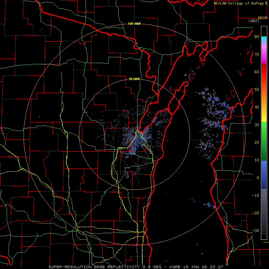The image size is (269, 269).
Task: Click the 80 value on the dBZ scale
Action: pos(257,36)
